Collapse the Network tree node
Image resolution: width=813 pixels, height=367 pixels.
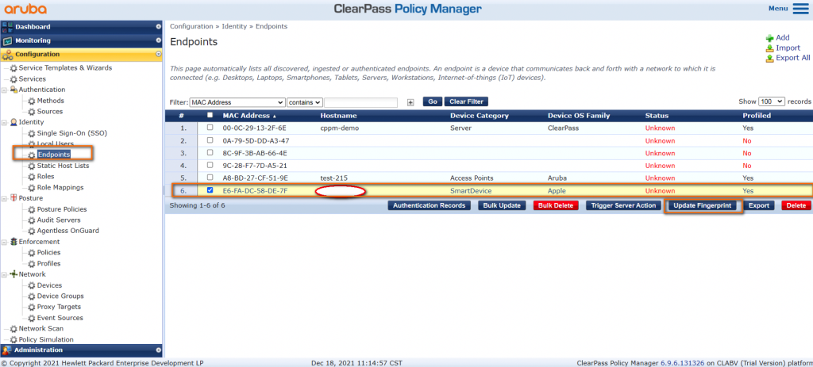point(4,275)
